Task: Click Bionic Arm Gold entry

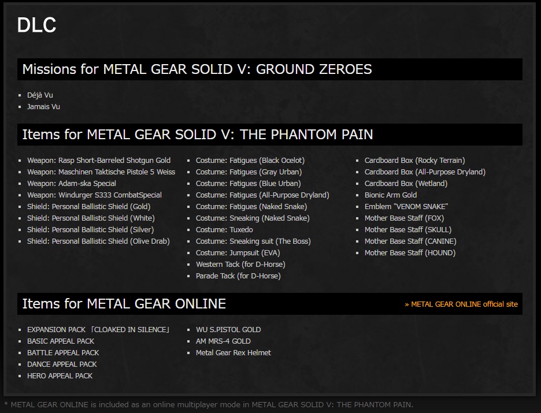Action: click(x=391, y=195)
